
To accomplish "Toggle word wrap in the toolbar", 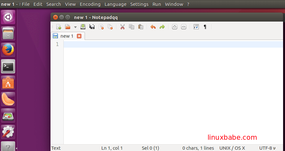I will click(x=196, y=27).
